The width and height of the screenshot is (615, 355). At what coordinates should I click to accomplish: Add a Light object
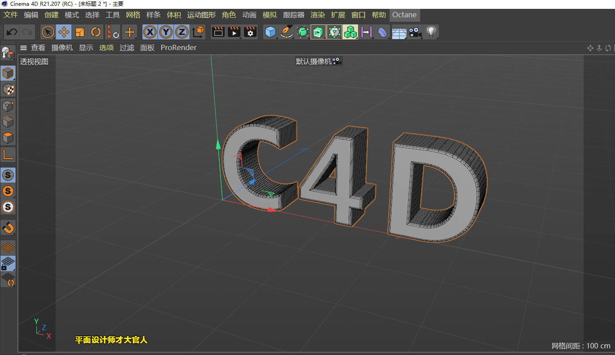431,32
